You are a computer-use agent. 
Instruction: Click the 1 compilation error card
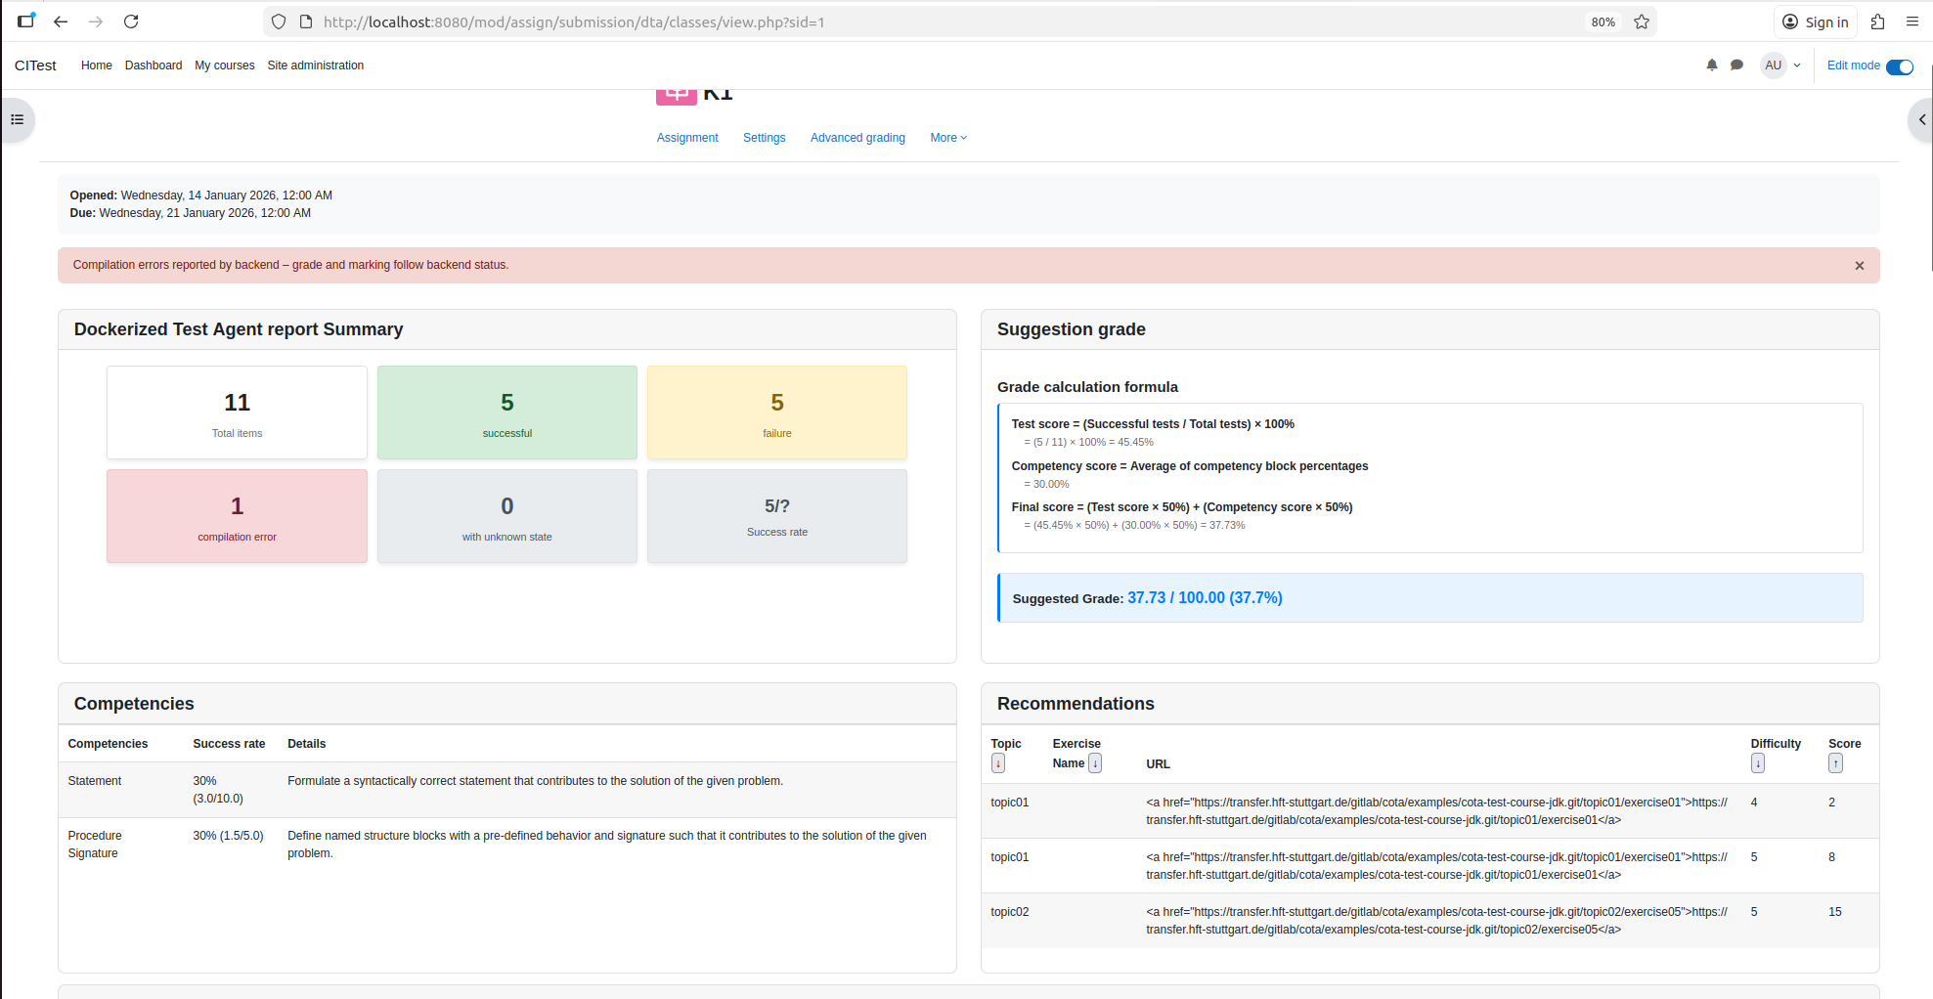pos(238,516)
